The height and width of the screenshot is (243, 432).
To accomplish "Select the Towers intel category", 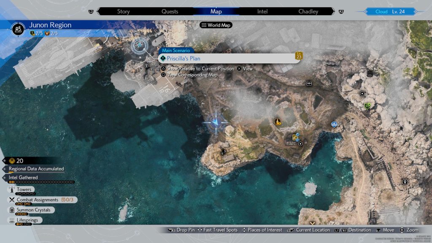I will click(24, 190).
